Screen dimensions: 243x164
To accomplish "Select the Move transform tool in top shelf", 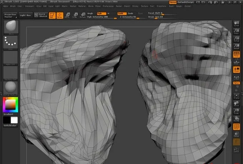I will pos(67,15).
